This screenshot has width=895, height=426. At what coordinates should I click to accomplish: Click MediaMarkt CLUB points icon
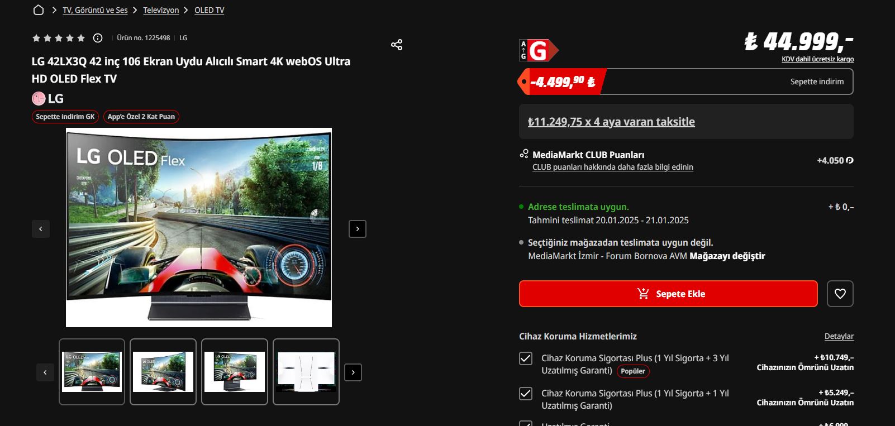tap(524, 154)
